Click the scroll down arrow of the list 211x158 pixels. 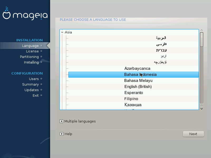[x=202, y=108]
